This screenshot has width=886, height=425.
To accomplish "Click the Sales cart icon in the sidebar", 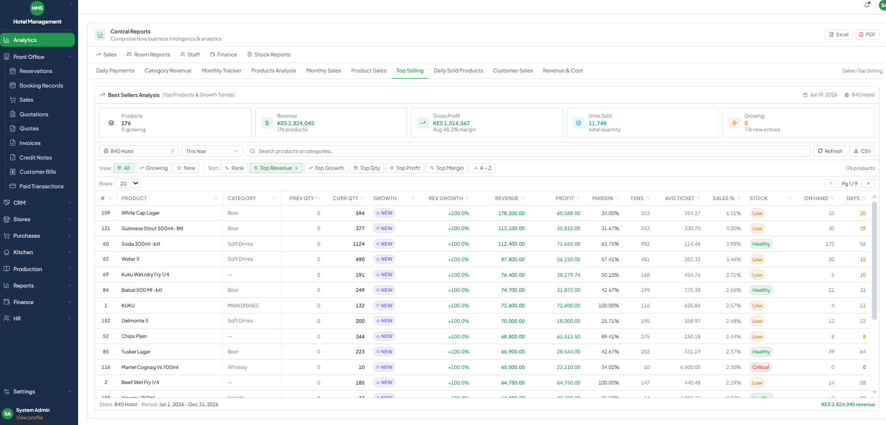I will 13,100.
